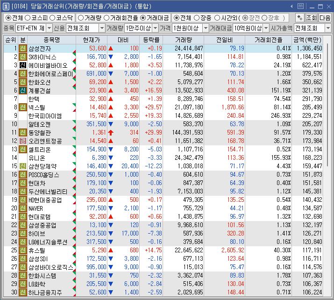Screen dimensions: 334x300
Task: Click the 순위 column header
Action: 11,40
